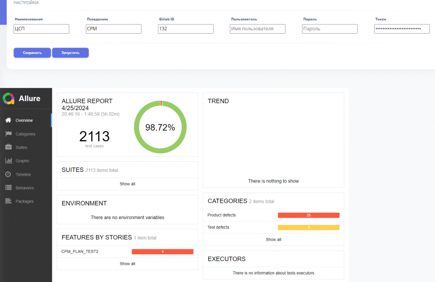This screenshot has width=435, height=282.
Task: Click the ENVIRONMENT widget title
Action: 84,203
